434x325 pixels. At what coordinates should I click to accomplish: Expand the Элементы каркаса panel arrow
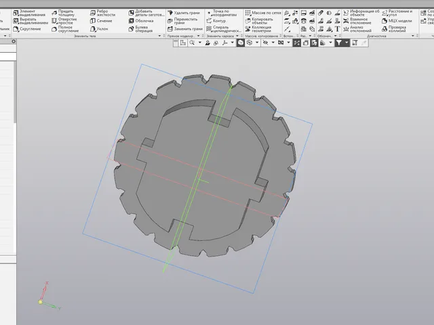[237, 36]
